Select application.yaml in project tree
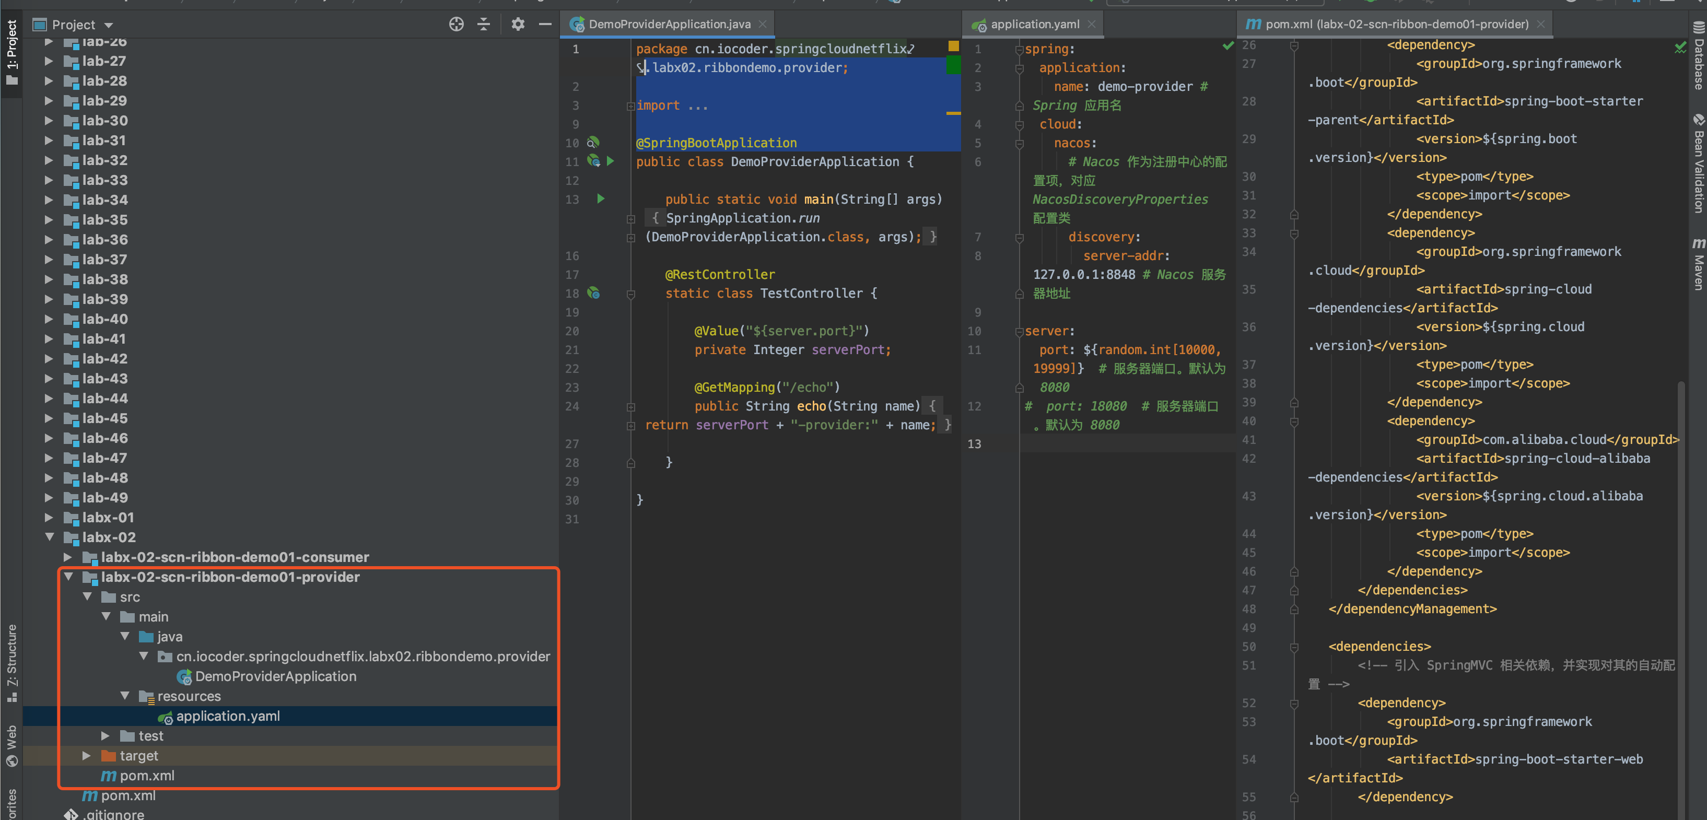Image resolution: width=1707 pixels, height=820 pixels. click(227, 716)
